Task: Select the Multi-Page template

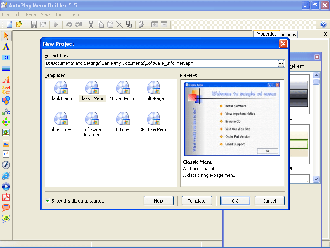Action: 153,91
